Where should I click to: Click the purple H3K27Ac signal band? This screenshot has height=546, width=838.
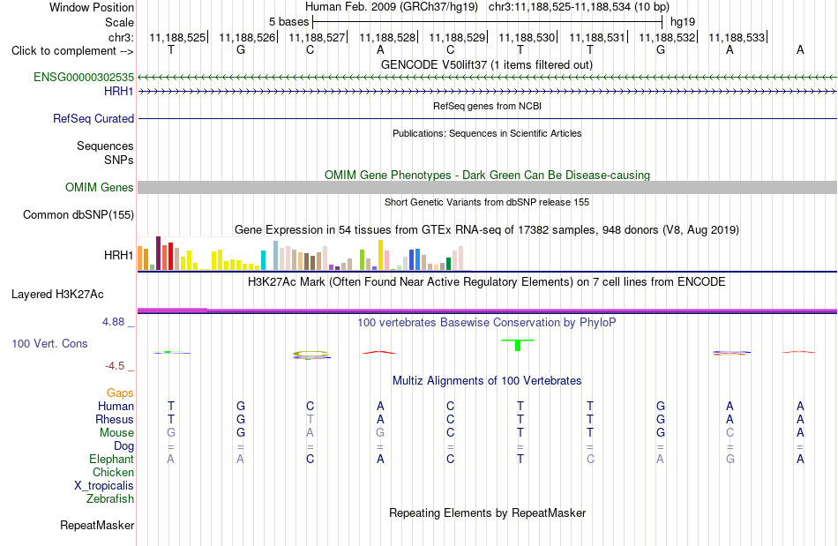click(487, 310)
